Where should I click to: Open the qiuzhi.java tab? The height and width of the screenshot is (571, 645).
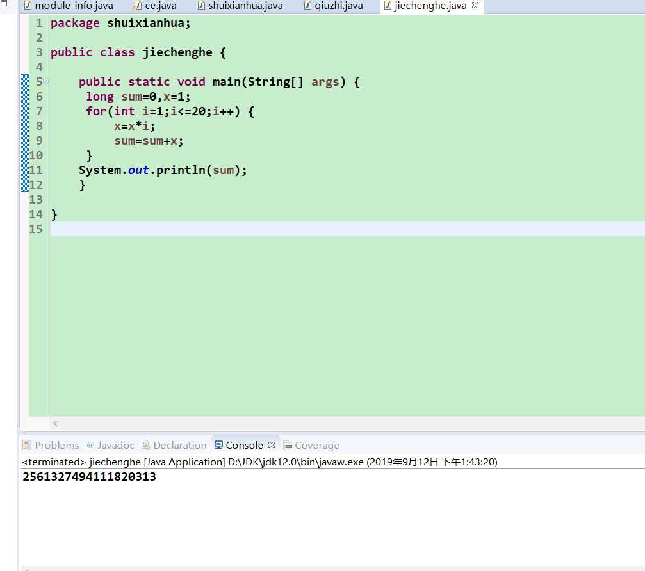coord(334,6)
